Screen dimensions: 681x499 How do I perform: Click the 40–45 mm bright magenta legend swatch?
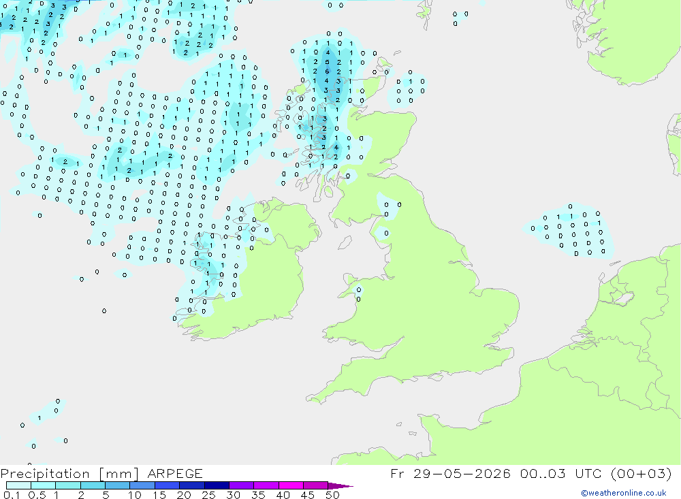coord(291,485)
